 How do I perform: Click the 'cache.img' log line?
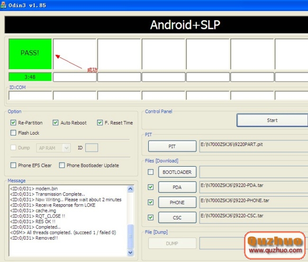(x=33, y=210)
